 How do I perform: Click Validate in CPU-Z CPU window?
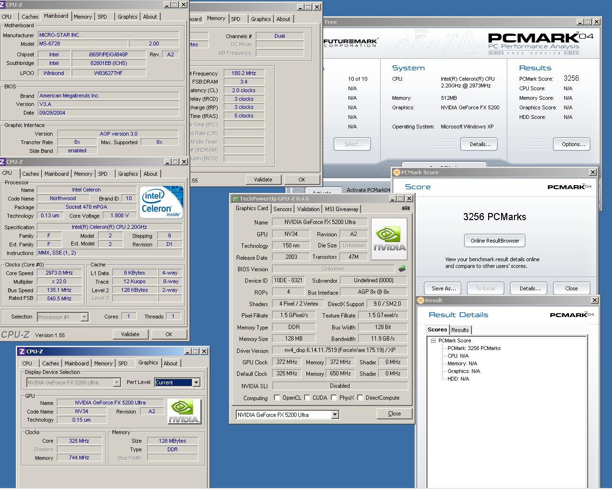[130, 334]
